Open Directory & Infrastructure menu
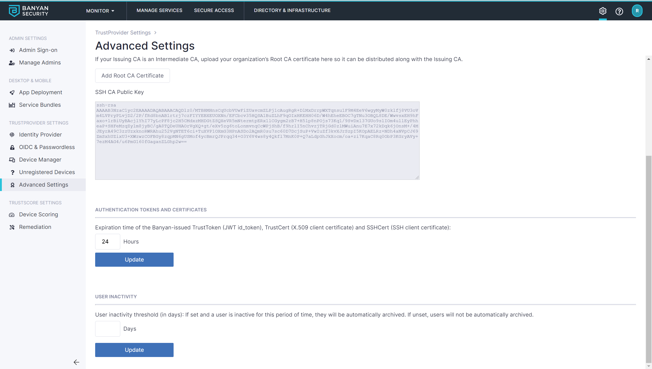 pos(292,10)
